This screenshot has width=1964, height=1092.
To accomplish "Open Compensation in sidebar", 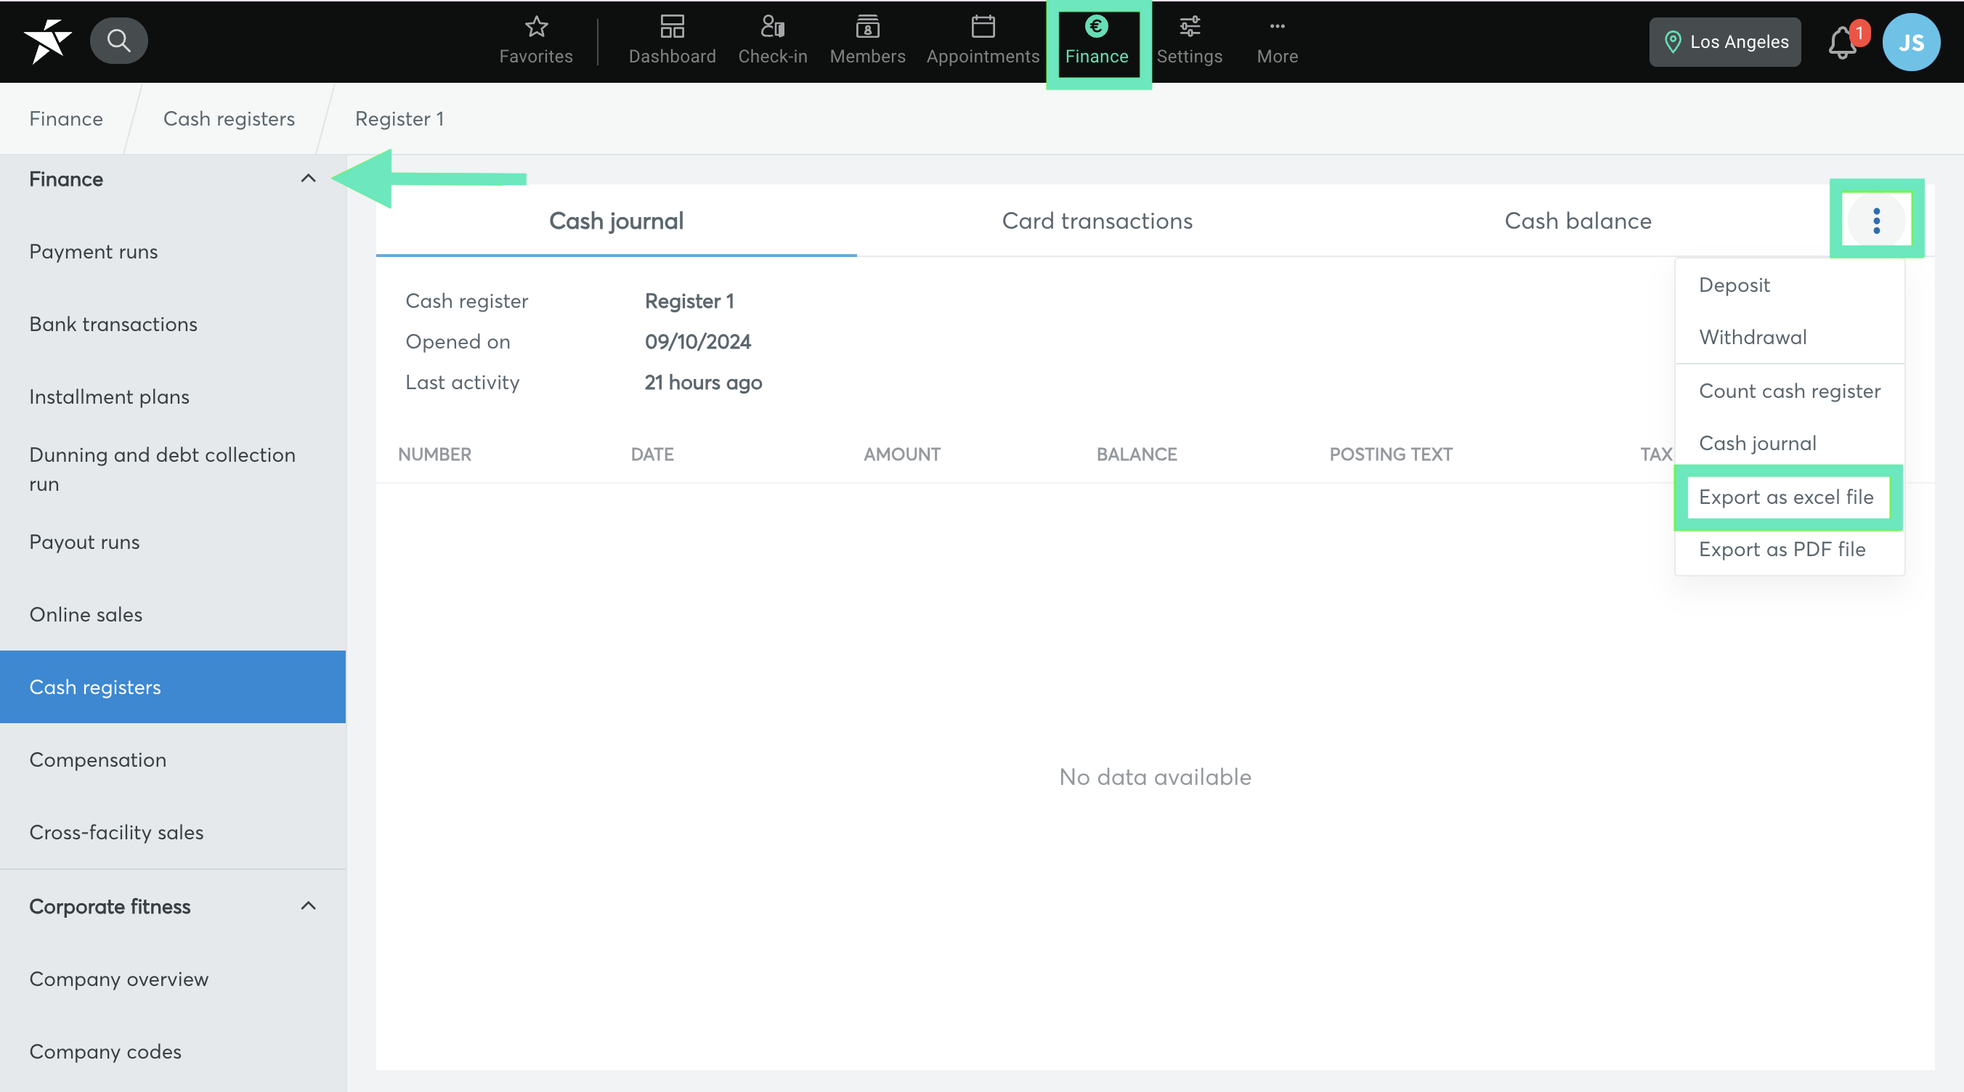I will click(172, 759).
